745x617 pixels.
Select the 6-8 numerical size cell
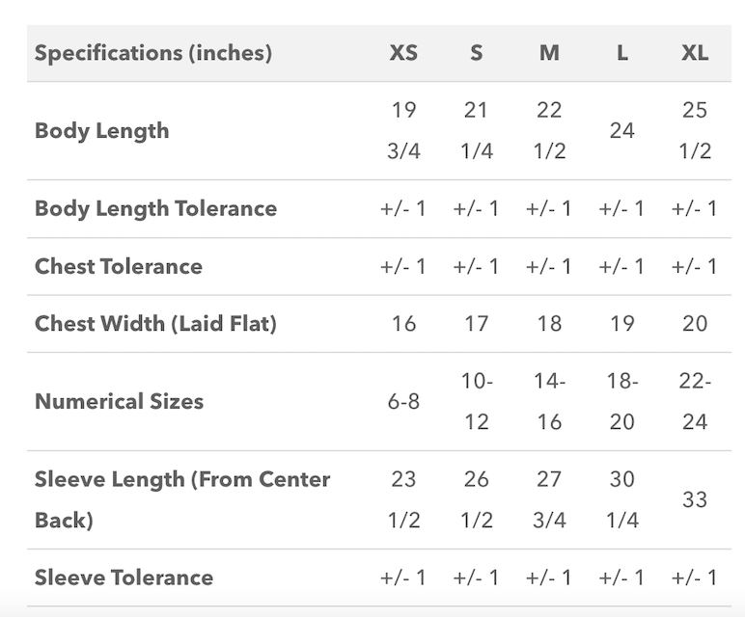point(403,401)
